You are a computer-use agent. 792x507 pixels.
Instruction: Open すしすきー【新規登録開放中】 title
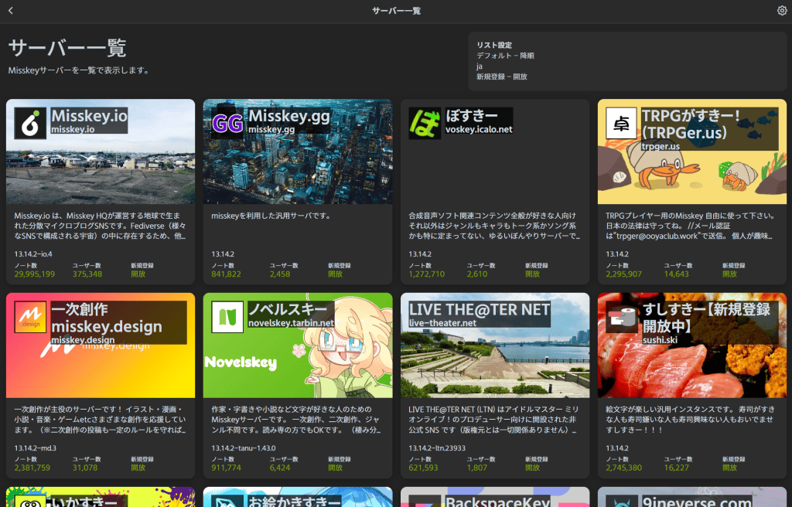tap(706, 318)
